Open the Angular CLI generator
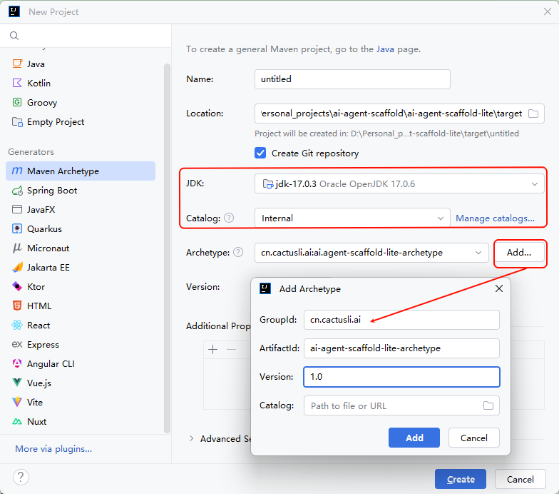The height and width of the screenshot is (494, 559). point(81,364)
